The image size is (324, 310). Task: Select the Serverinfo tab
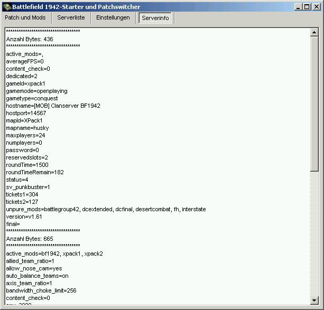point(155,18)
